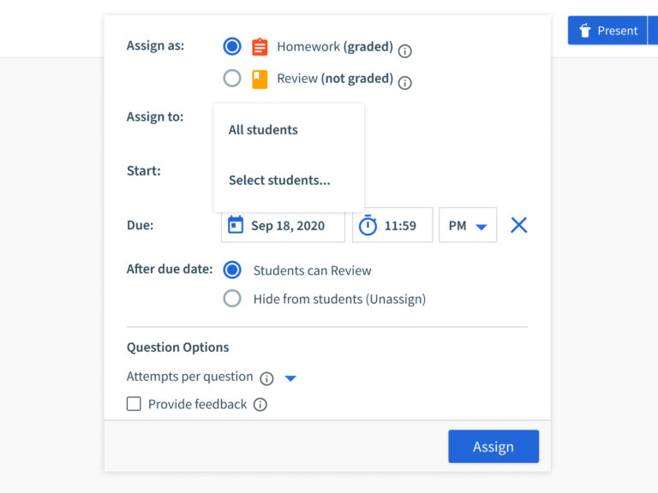The height and width of the screenshot is (493, 658).
Task: Open info icon beside Attempts per question
Action: tap(266, 378)
